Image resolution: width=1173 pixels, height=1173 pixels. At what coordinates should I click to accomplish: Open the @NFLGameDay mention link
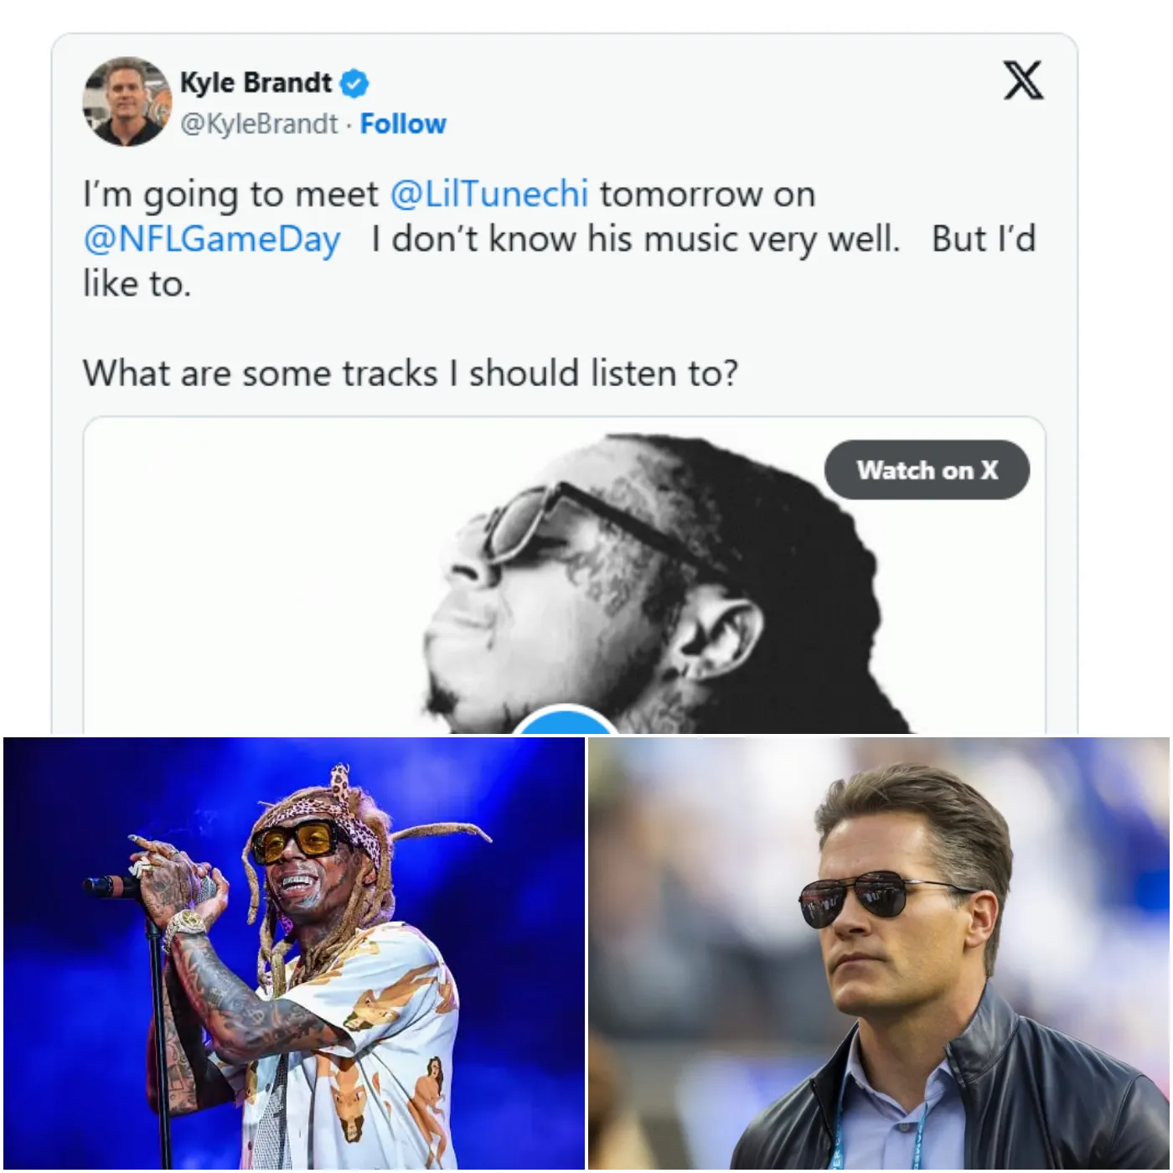(x=211, y=239)
